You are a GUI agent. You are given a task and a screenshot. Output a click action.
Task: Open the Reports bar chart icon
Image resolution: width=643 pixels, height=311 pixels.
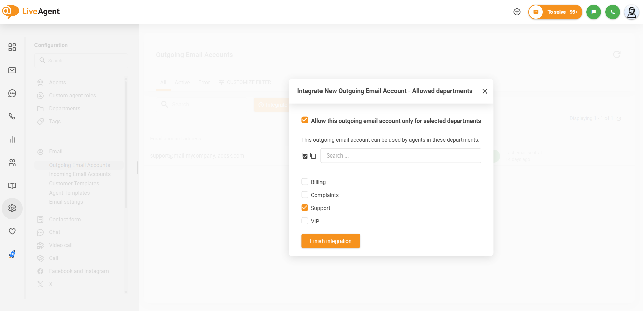(12, 139)
